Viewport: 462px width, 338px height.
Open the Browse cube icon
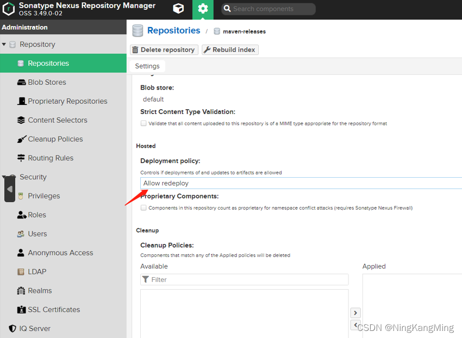178,9
